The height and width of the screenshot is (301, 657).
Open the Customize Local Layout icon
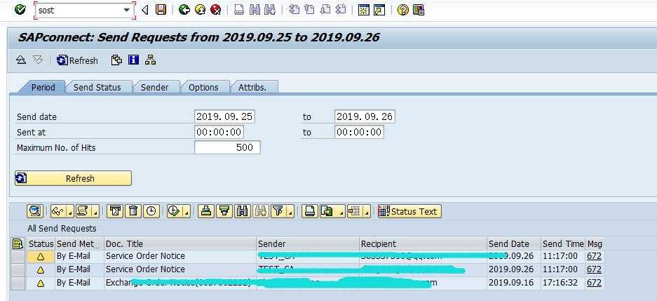pos(419,10)
